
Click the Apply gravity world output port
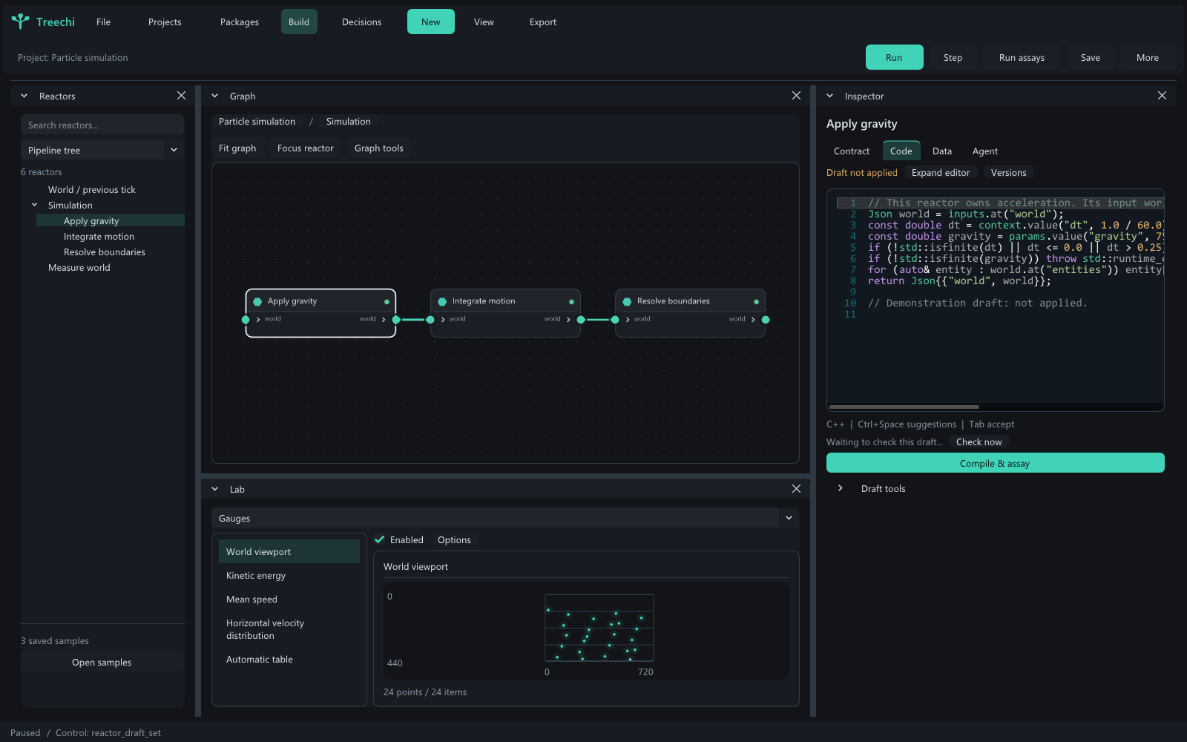396,320
